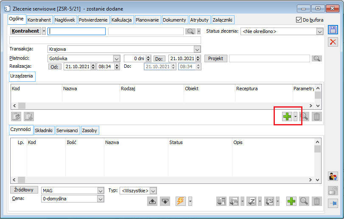Move activity down with the down-arrow icon

165,201
